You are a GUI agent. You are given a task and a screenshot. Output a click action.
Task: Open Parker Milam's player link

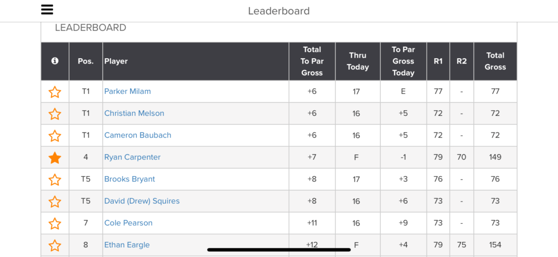[128, 91]
